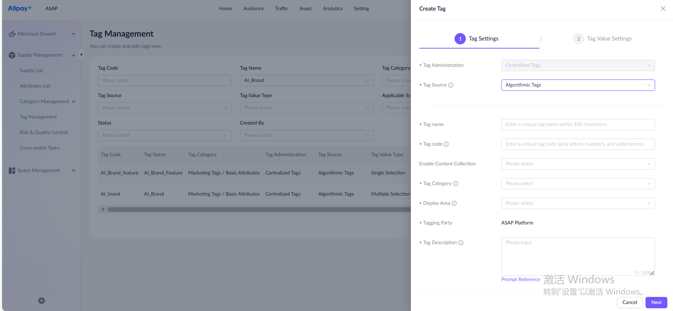The image size is (673, 311).
Task: Click the Tag name input field
Action: (578, 125)
